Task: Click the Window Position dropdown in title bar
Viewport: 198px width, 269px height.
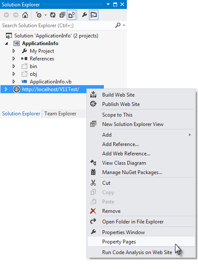Action: point(108,4)
